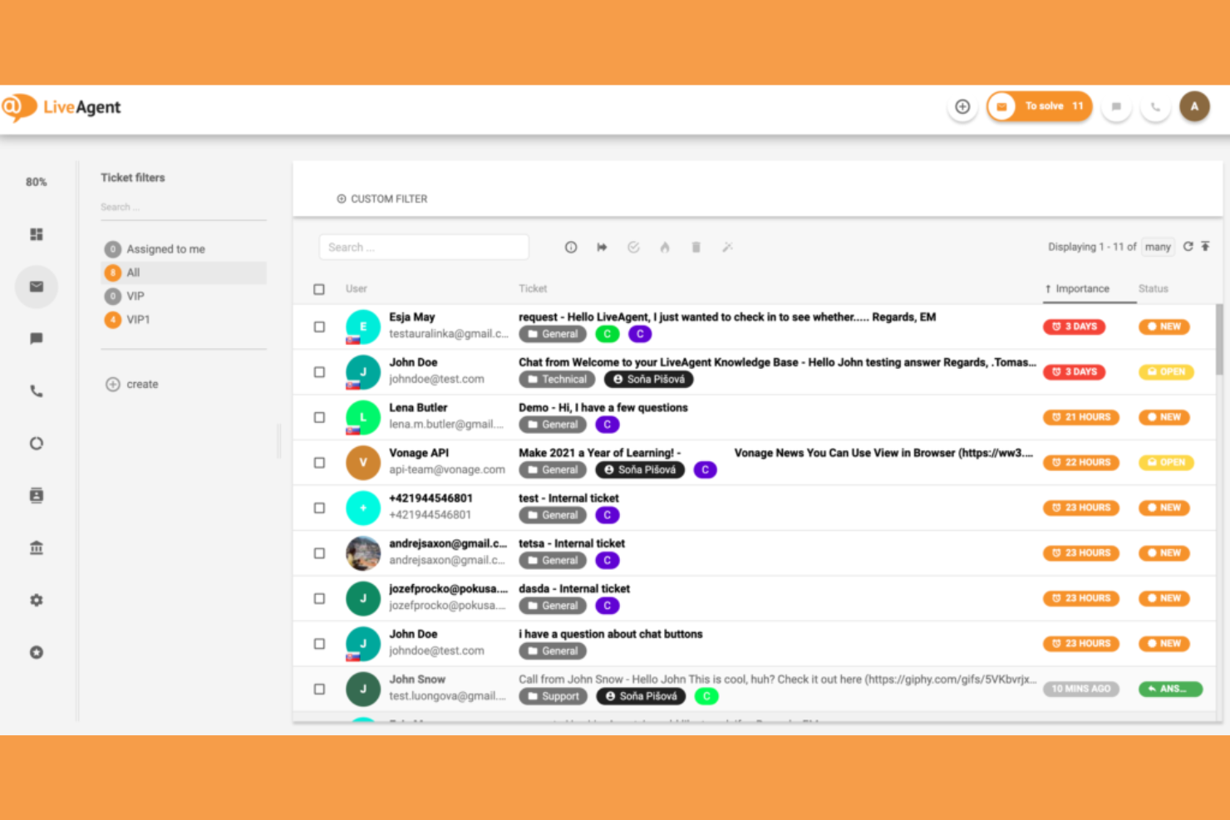The height and width of the screenshot is (820, 1230).
Task: Open Settings via the gear icon
Action: [37, 600]
